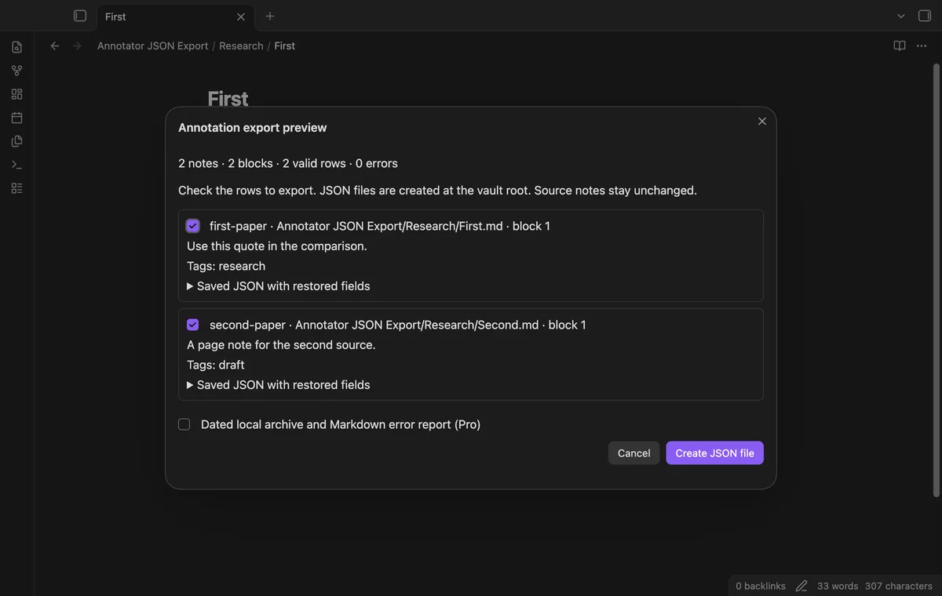The width and height of the screenshot is (942, 596).
Task: Expand second-paper Saved JSON with restored fields
Action: coord(279,385)
